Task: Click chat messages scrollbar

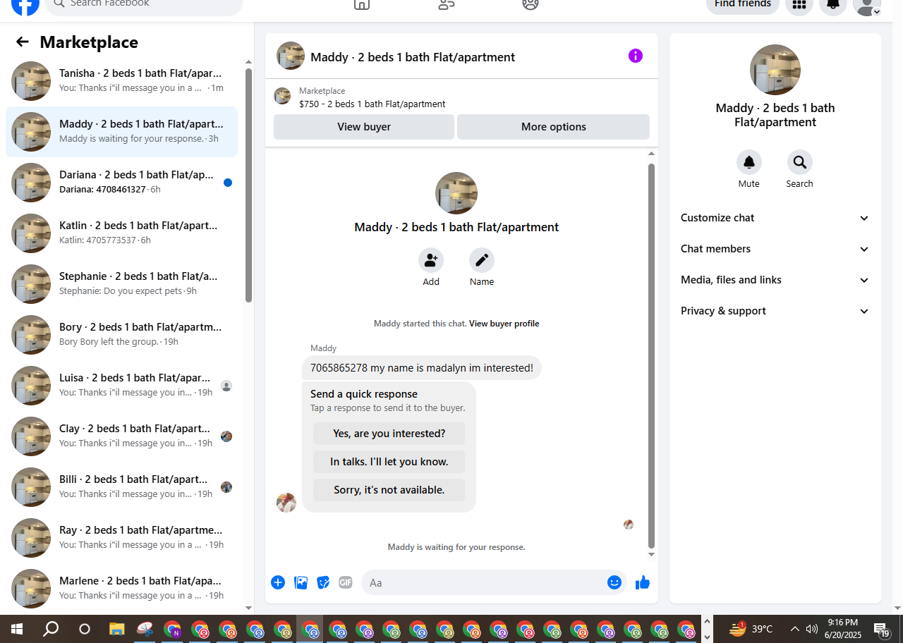Action: pos(651,356)
